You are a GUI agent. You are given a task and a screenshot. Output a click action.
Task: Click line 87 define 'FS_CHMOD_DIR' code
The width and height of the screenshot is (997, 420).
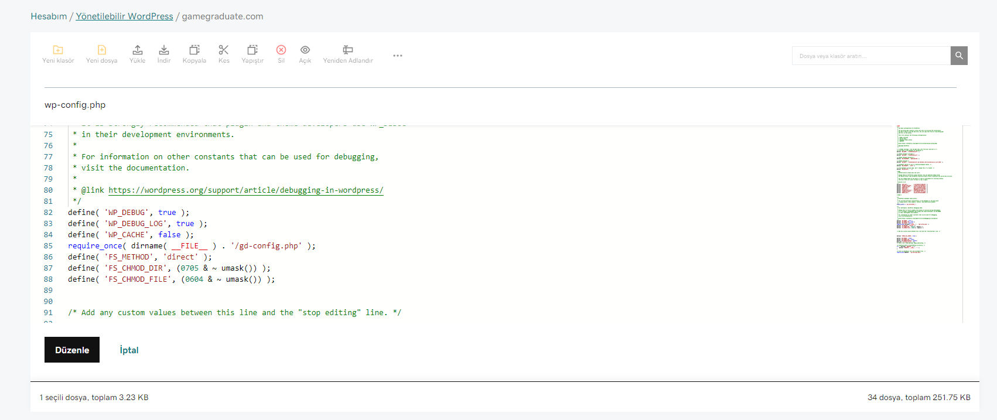point(169,268)
